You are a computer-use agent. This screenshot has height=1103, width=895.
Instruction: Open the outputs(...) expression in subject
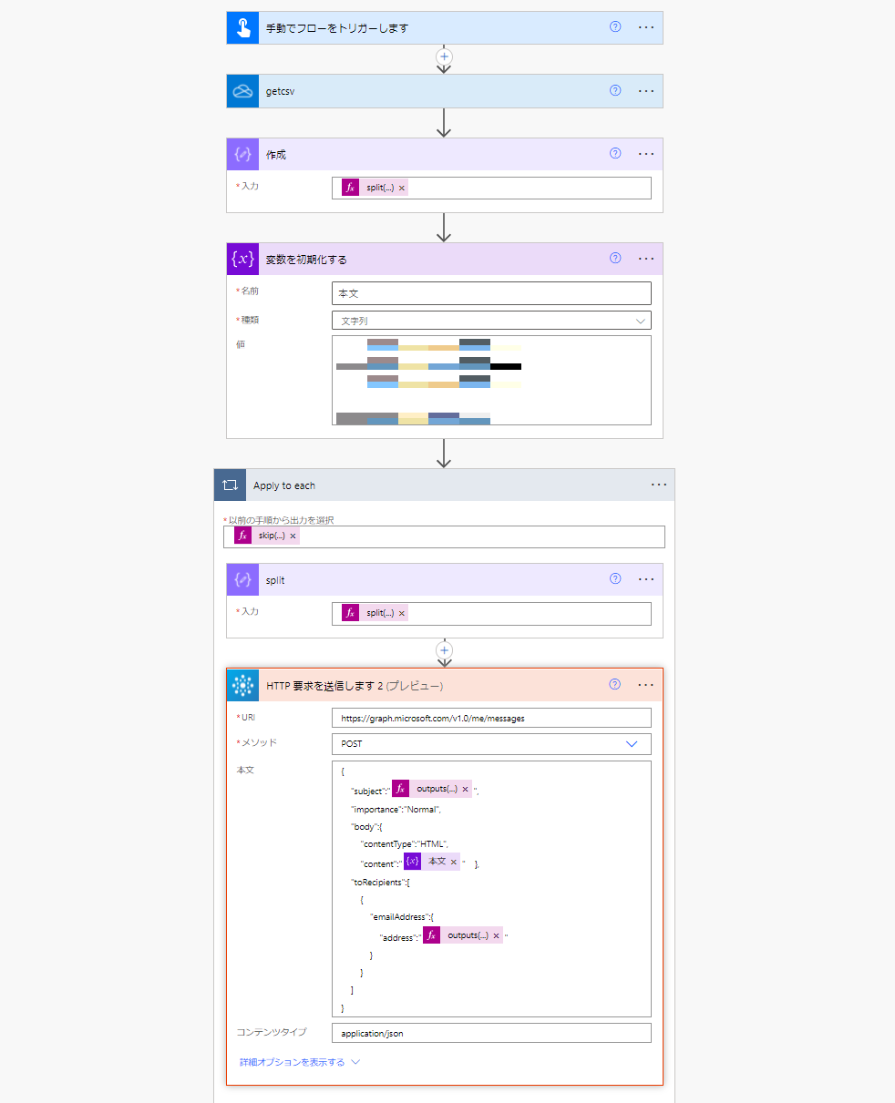[437, 789]
